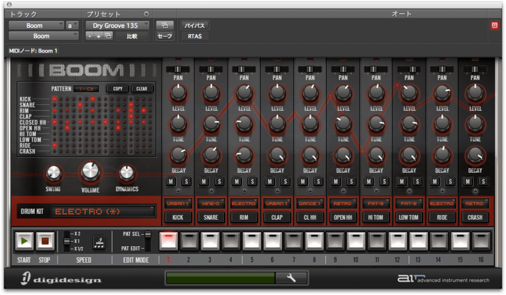Click the 比較 compare button

tap(132, 36)
